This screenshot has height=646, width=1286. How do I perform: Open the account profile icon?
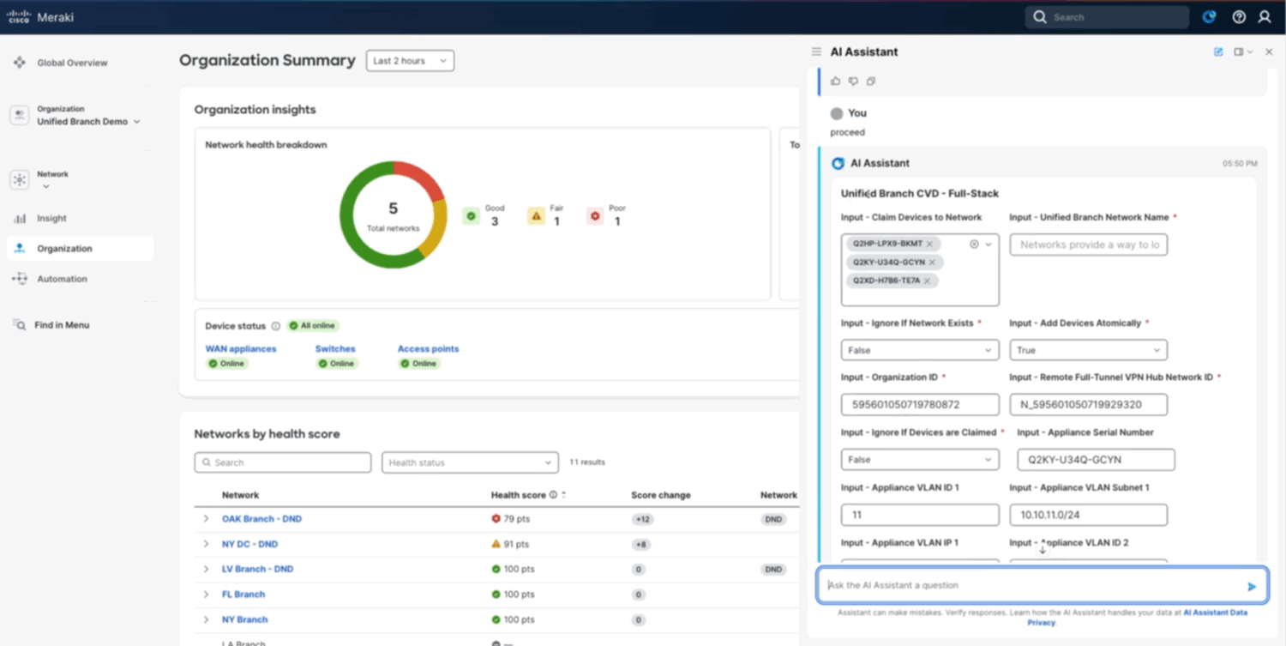pyautogui.click(x=1265, y=16)
